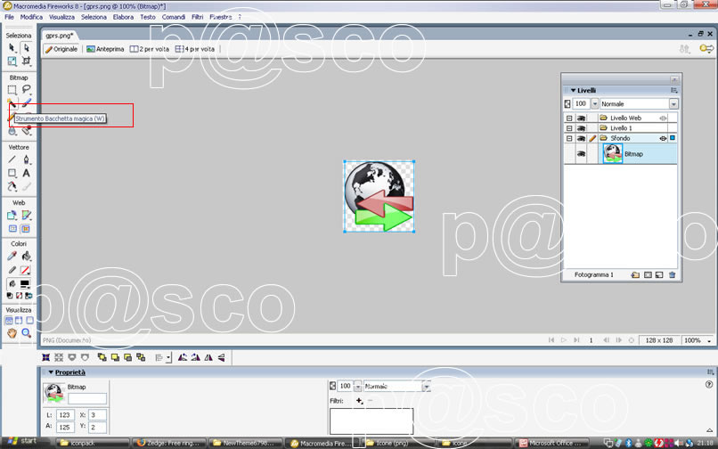The height and width of the screenshot is (449, 718).
Task: Click the Bitmap thumbnail in Livelli
Action: pyautogui.click(x=613, y=154)
